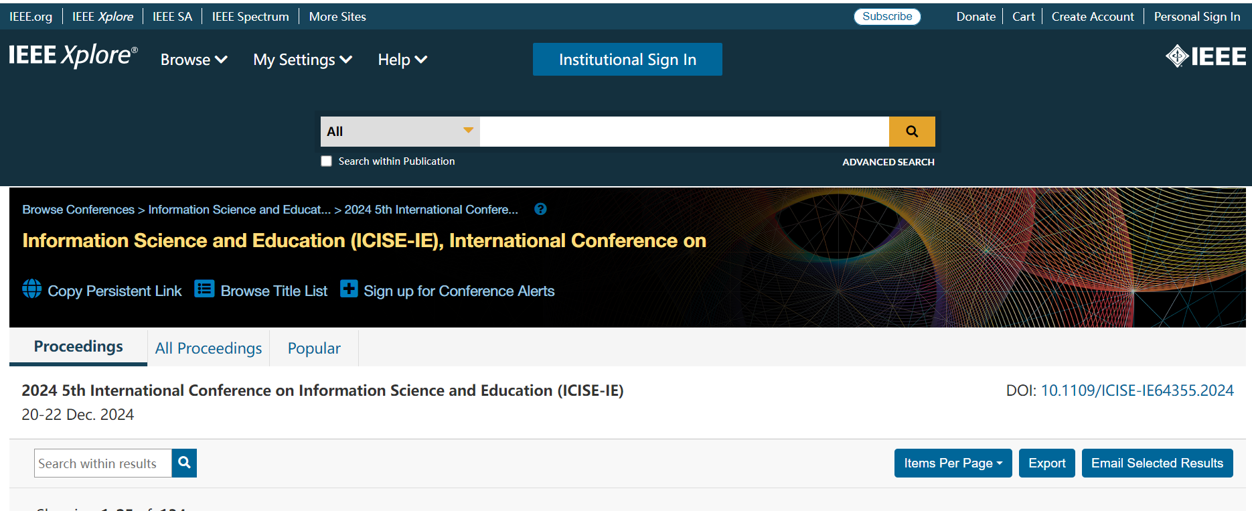The image size is (1252, 511).
Task: Click the Information Science and Educat... breadcrumb
Action: tap(239, 210)
